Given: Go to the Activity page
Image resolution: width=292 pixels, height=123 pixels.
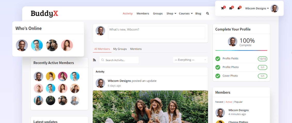Looking at the screenshot, I should pyautogui.click(x=128, y=14).
